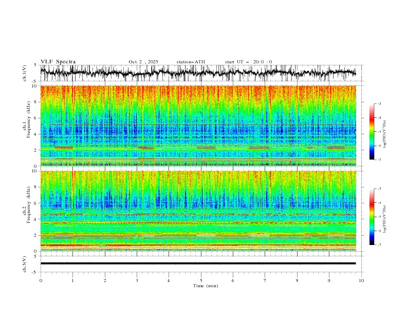Click the "8" tick on ch.1 frequency axis
The width and height of the screenshot is (407, 315).
36,102
